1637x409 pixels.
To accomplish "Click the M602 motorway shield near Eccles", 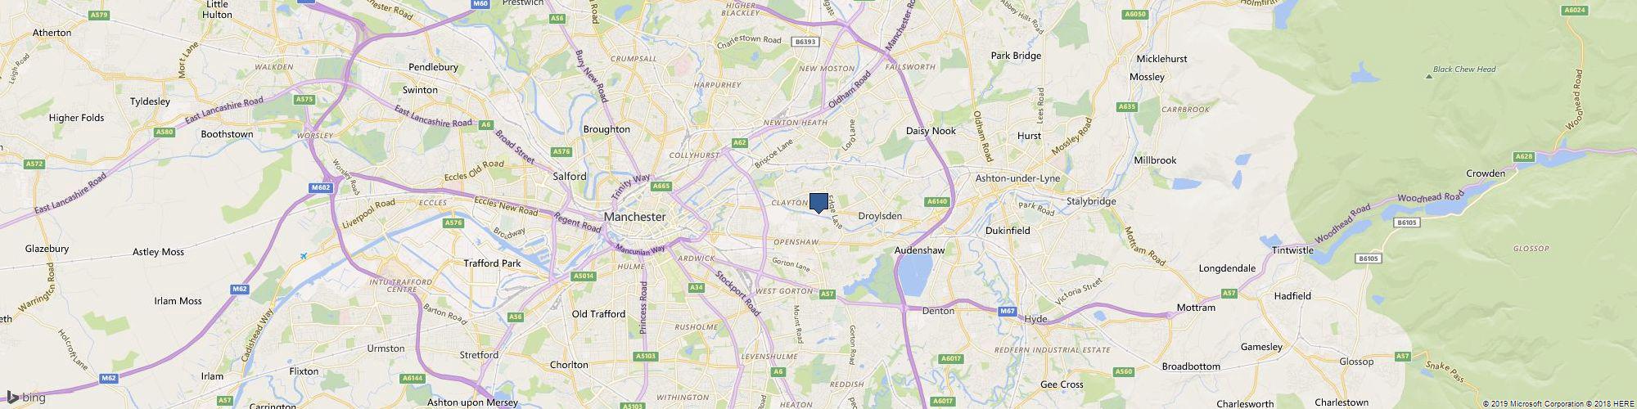I will [320, 187].
